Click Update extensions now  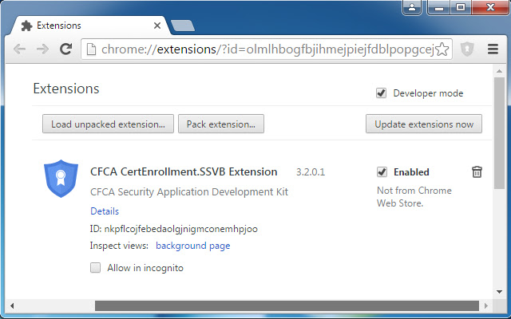[x=424, y=124]
